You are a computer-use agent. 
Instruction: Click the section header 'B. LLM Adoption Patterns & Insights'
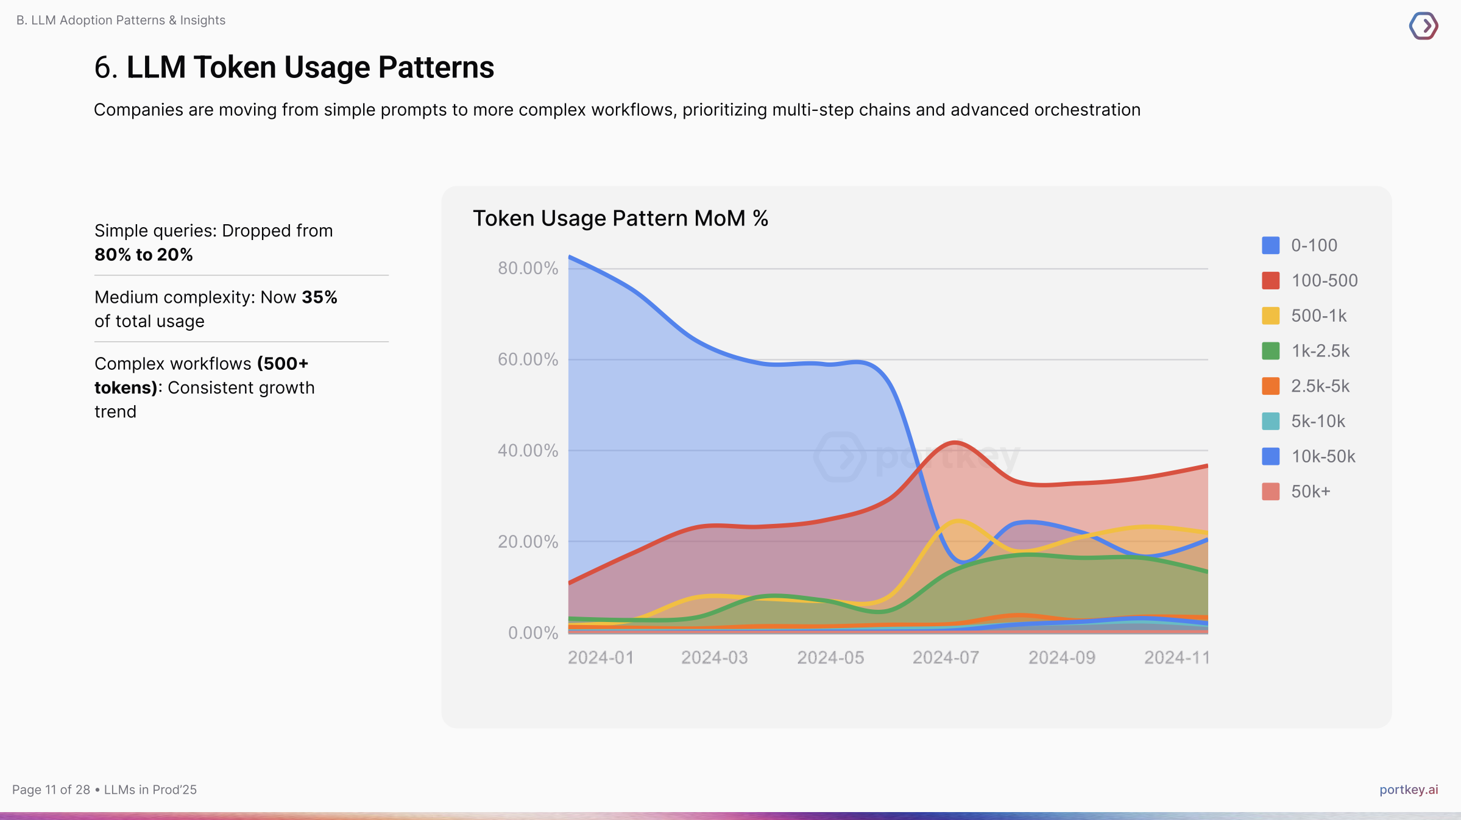point(121,20)
